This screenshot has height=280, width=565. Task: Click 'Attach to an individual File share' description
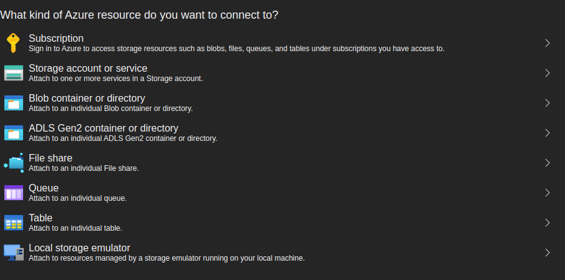[84, 168]
